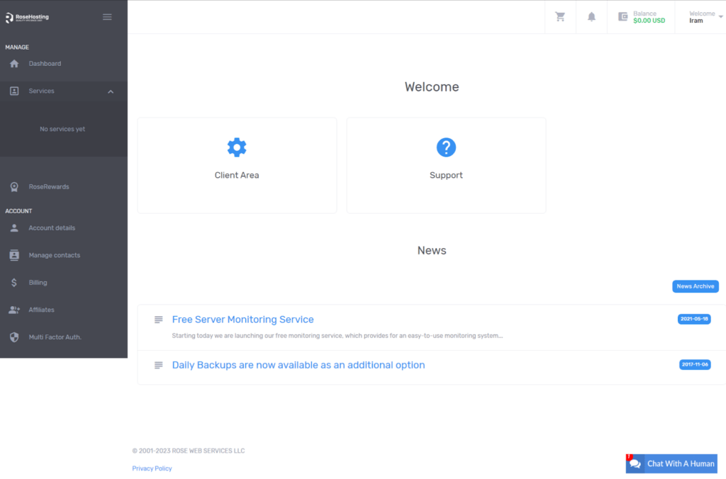Click the document icon beside Free Server Monitoring Service
The width and height of the screenshot is (726, 479).
tap(157, 319)
